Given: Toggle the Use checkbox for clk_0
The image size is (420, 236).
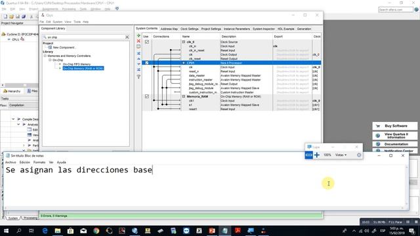Looking at the screenshot, I should (147, 42).
